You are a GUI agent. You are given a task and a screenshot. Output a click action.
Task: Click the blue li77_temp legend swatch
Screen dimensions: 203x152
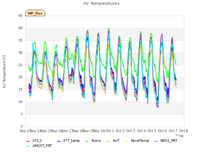click(59, 141)
